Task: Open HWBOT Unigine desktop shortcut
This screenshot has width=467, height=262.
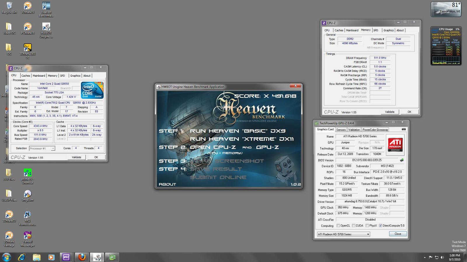Action: (46, 30)
